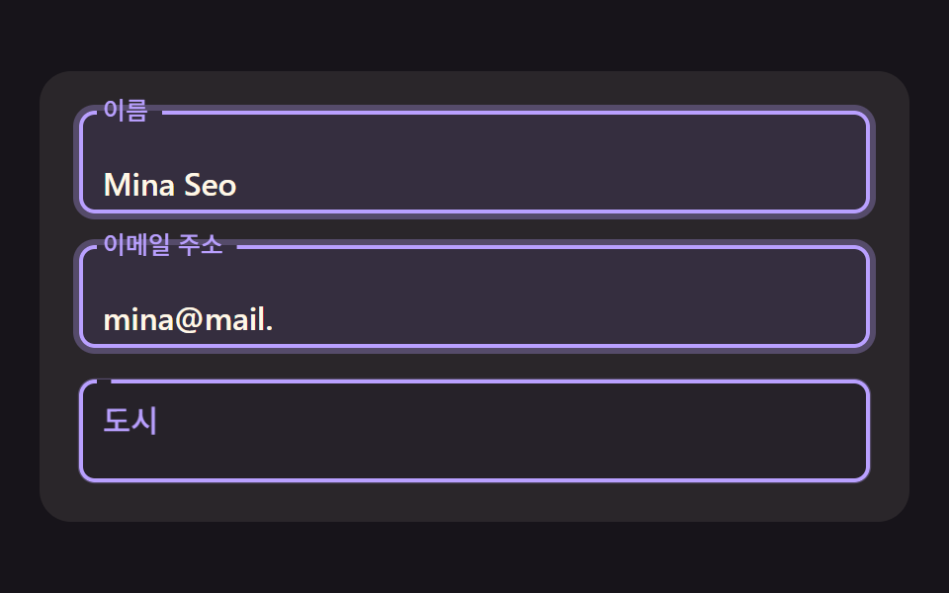This screenshot has height=593, width=949.
Task: Click blank space inside the 이메일 주소 field
Action: [x=545, y=296]
